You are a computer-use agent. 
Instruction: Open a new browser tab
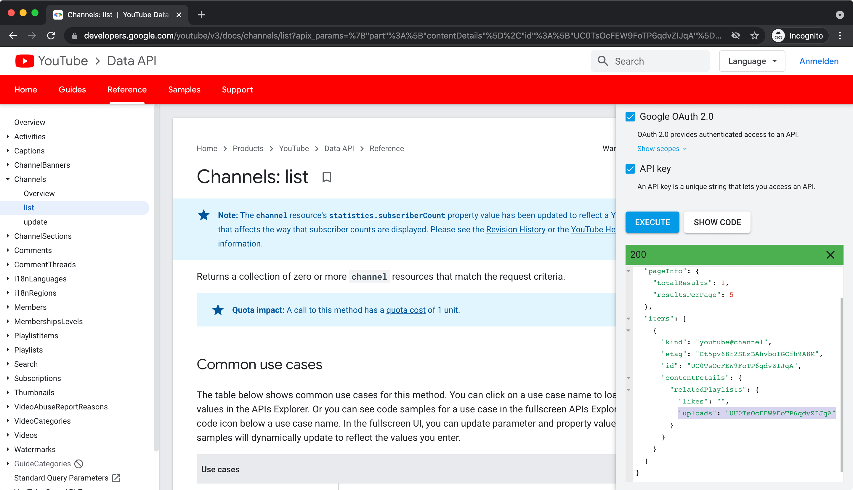click(x=201, y=15)
